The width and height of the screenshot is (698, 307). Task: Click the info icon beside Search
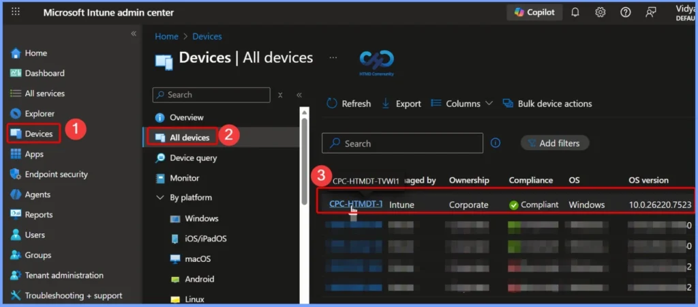(496, 143)
